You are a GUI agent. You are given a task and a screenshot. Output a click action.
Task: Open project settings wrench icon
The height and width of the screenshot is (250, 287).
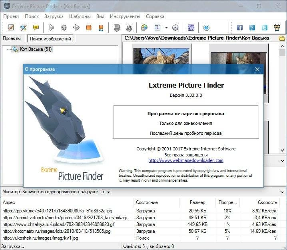24,28
